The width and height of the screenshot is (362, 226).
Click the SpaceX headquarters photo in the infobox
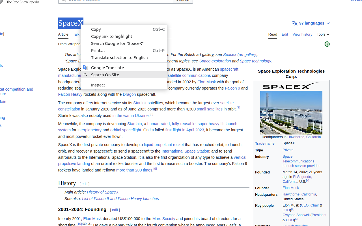291,112
